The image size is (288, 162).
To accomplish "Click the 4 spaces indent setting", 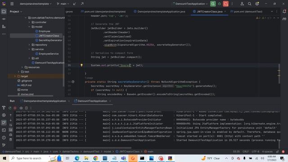I will tap(267, 152).
